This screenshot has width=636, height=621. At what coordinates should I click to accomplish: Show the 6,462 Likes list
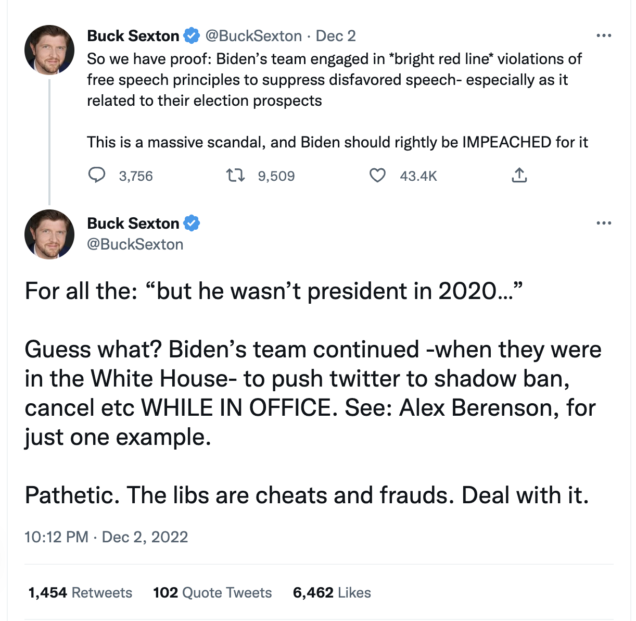(x=332, y=592)
